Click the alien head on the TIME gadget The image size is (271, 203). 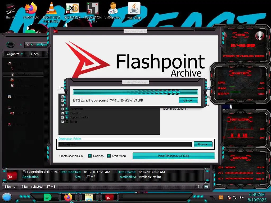tap(259, 36)
